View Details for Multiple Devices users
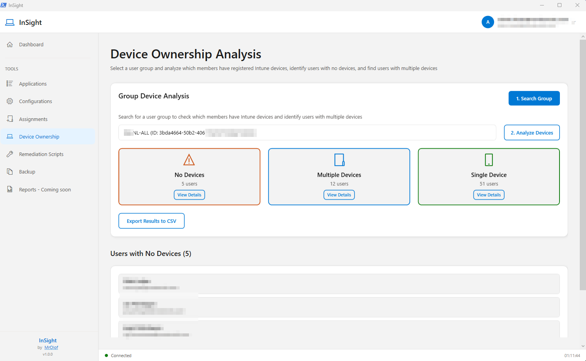 tap(339, 195)
